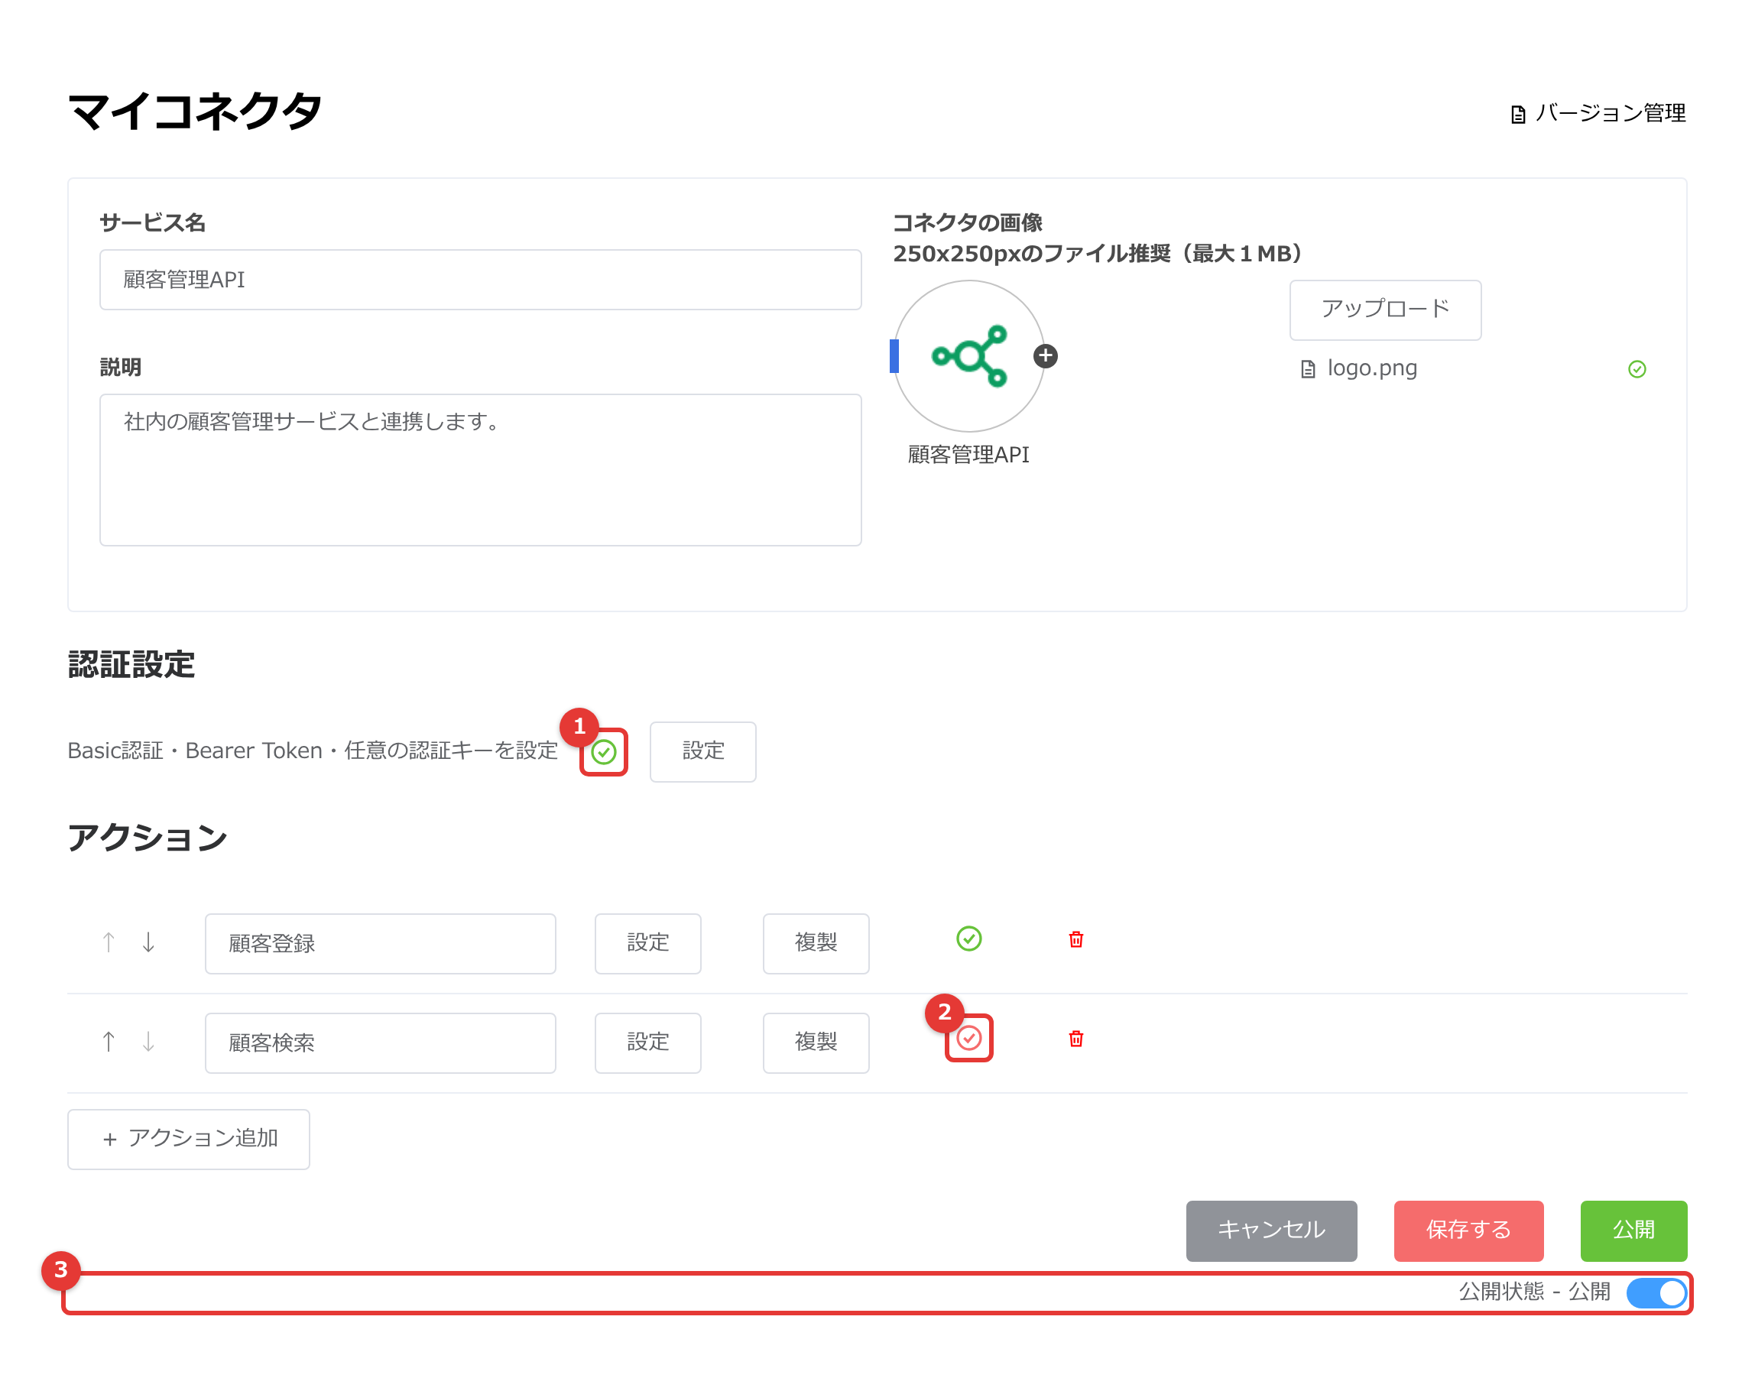Image resolution: width=1755 pixels, height=1391 pixels.
Task: Click the document icon beside バージョン管理
Action: (x=1517, y=114)
